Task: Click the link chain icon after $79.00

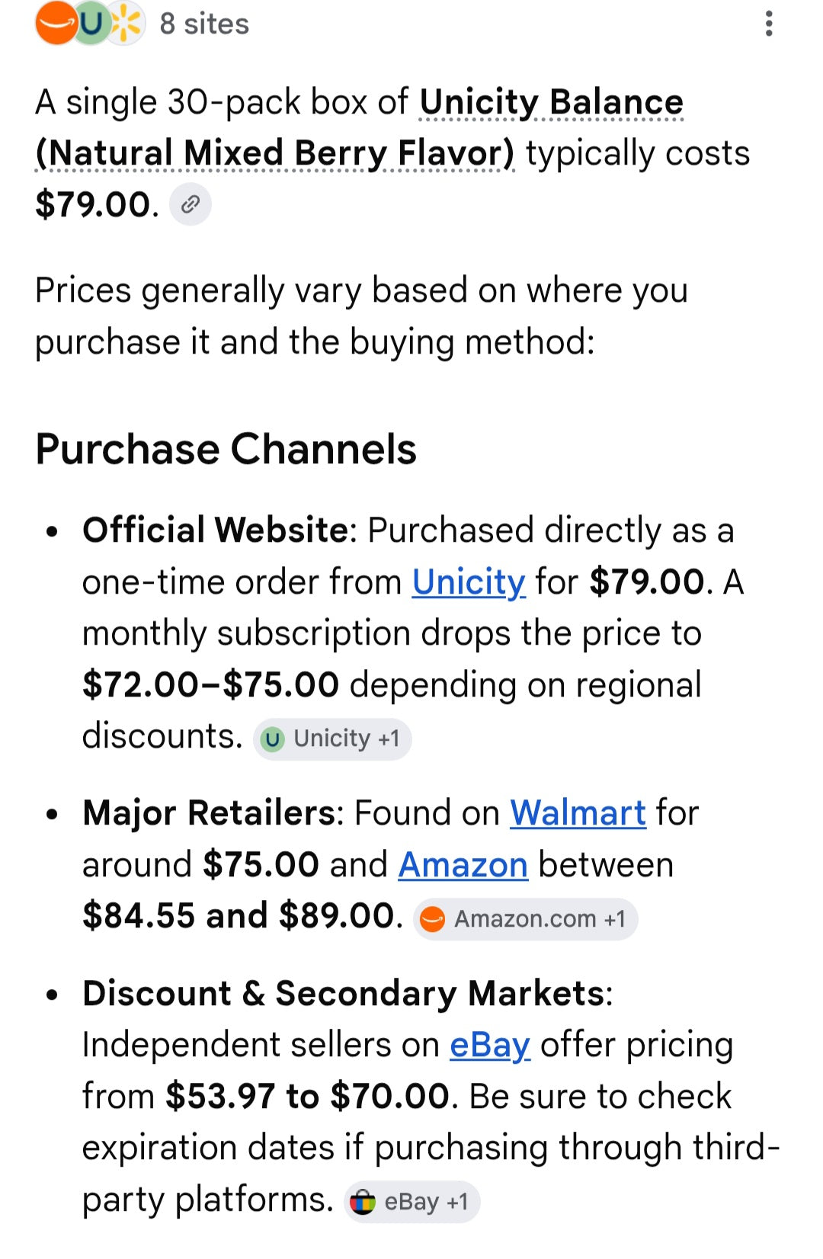Action: click(191, 204)
